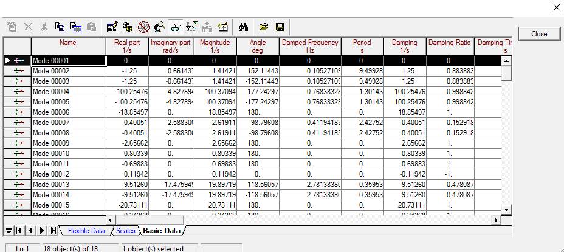
Task: Click the Copy icon in toolbar
Action: (60, 27)
